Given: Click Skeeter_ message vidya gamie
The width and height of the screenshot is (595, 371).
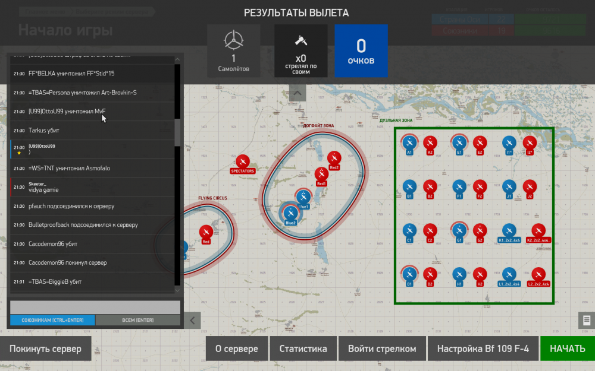Looking at the screenshot, I should click(x=92, y=187).
